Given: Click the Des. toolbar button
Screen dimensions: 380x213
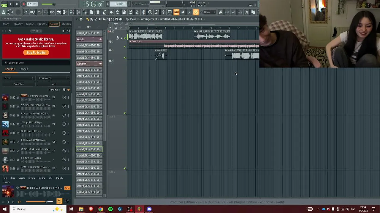Looking at the screenshot, I should (x=240, y=12).
